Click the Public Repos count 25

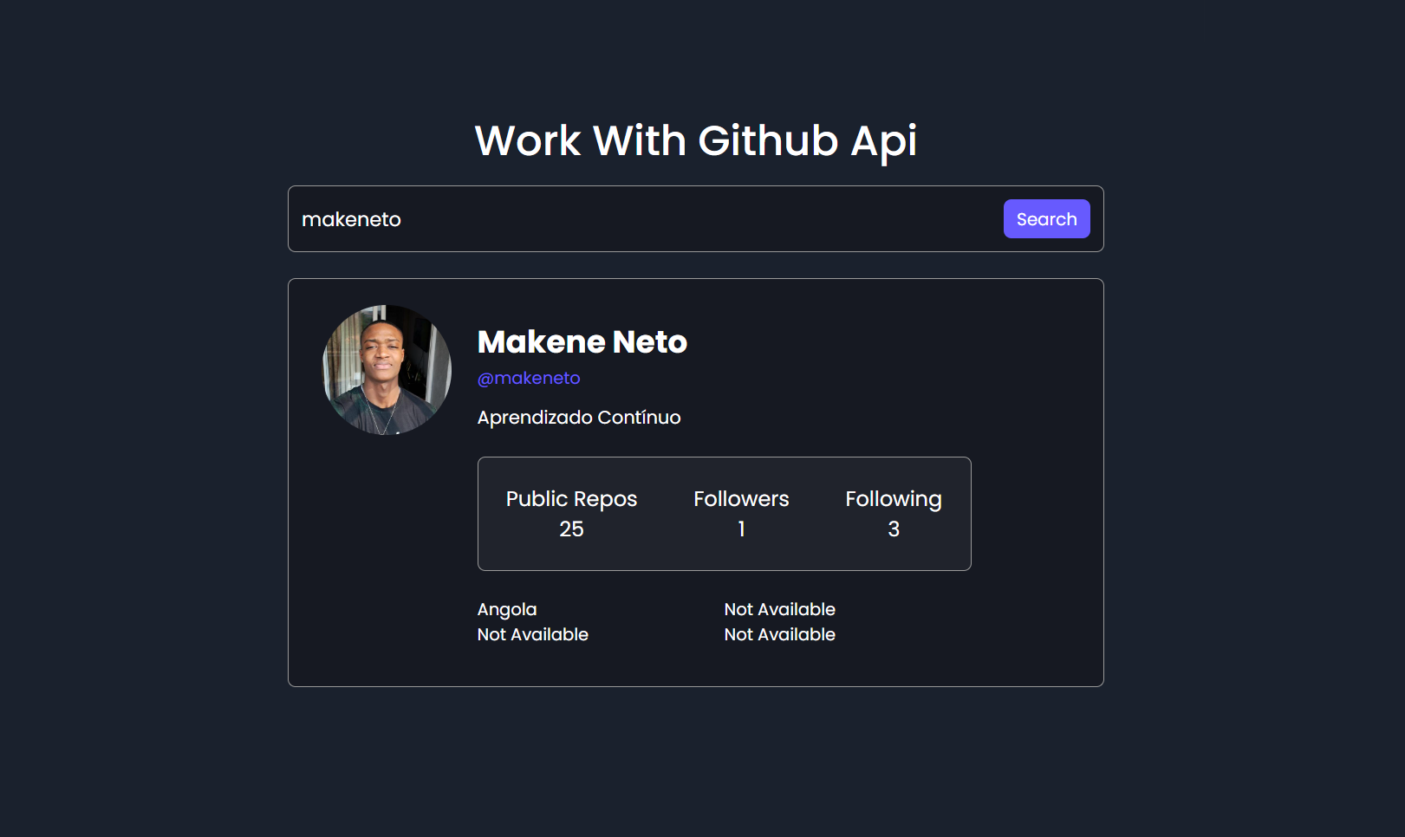point(571,529)
